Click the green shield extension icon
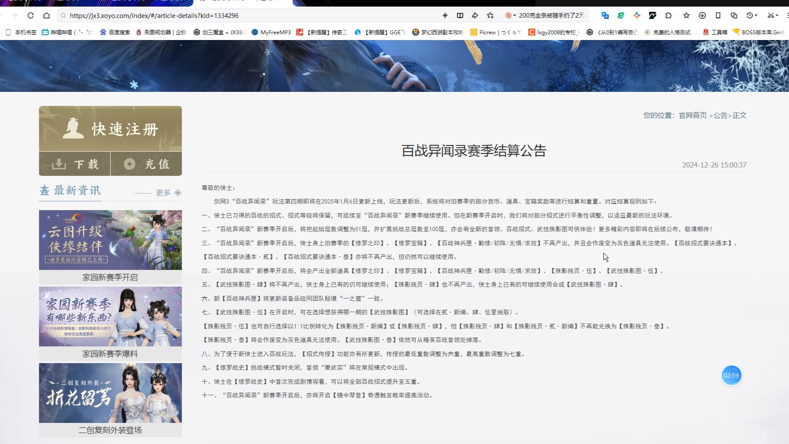789x444 pixels. click(x=621, y=15)
